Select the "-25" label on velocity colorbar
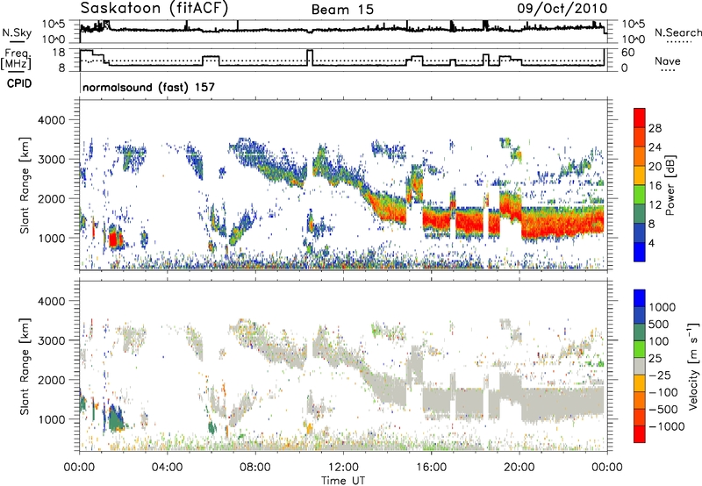The width and height of the screenshot is (702, 486). (x=662, y=375)
